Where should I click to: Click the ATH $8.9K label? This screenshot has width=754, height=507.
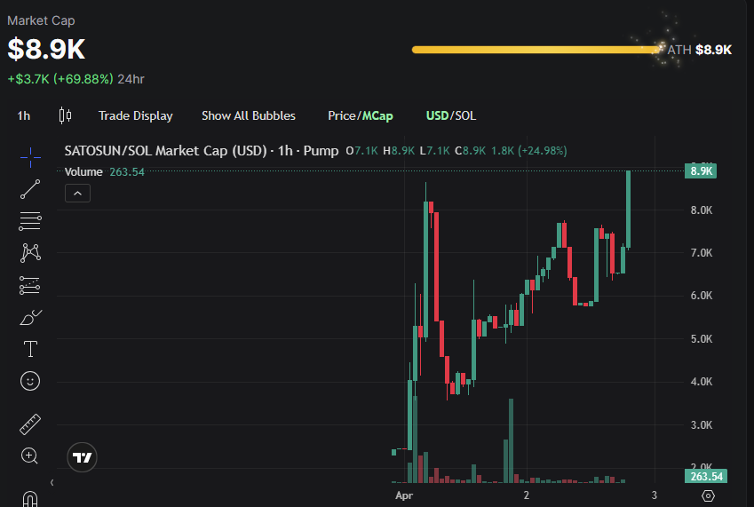pyautogui.click(x=700, y=50)
